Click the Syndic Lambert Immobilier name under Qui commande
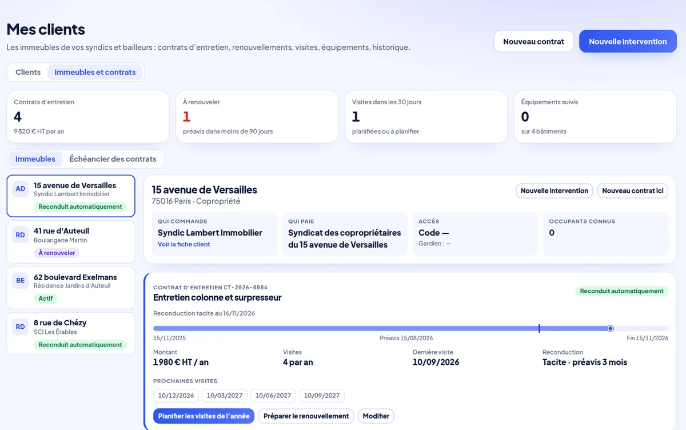 tap(210, 233)
